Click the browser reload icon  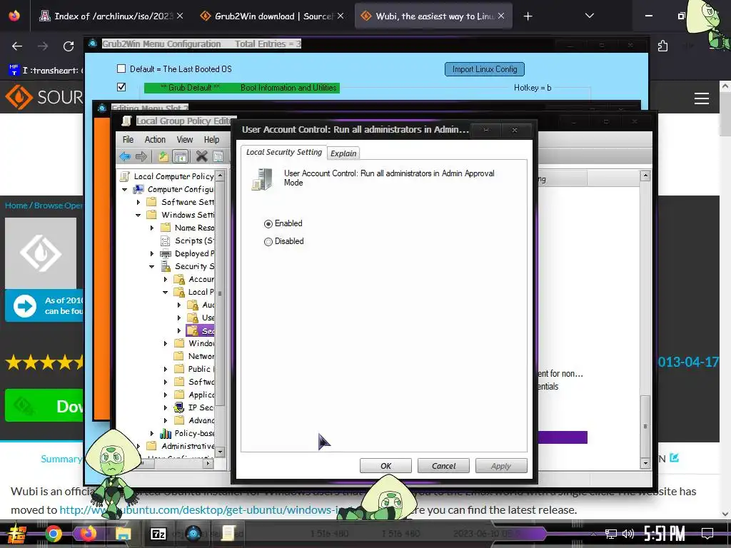(69, 46)
